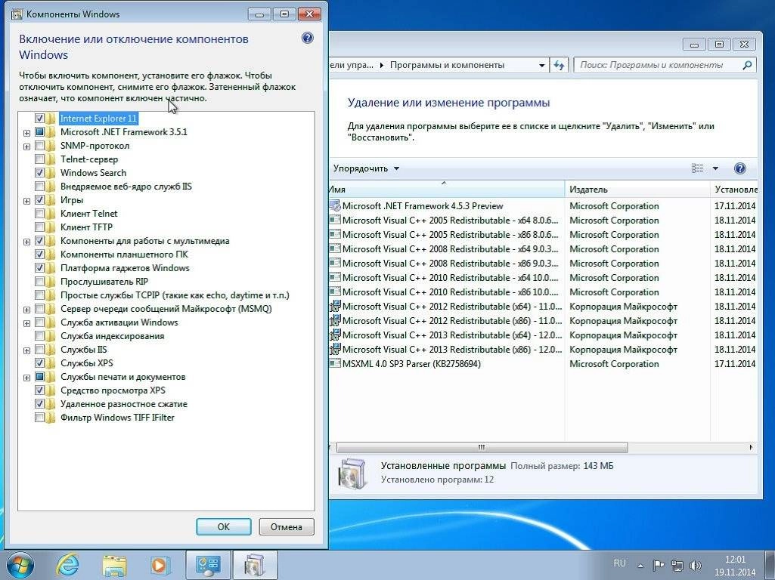Click icon of Visual C++ 2010 Redistributable x86
This screenshot has width=775, height=580.
click(x=335, y=292)
